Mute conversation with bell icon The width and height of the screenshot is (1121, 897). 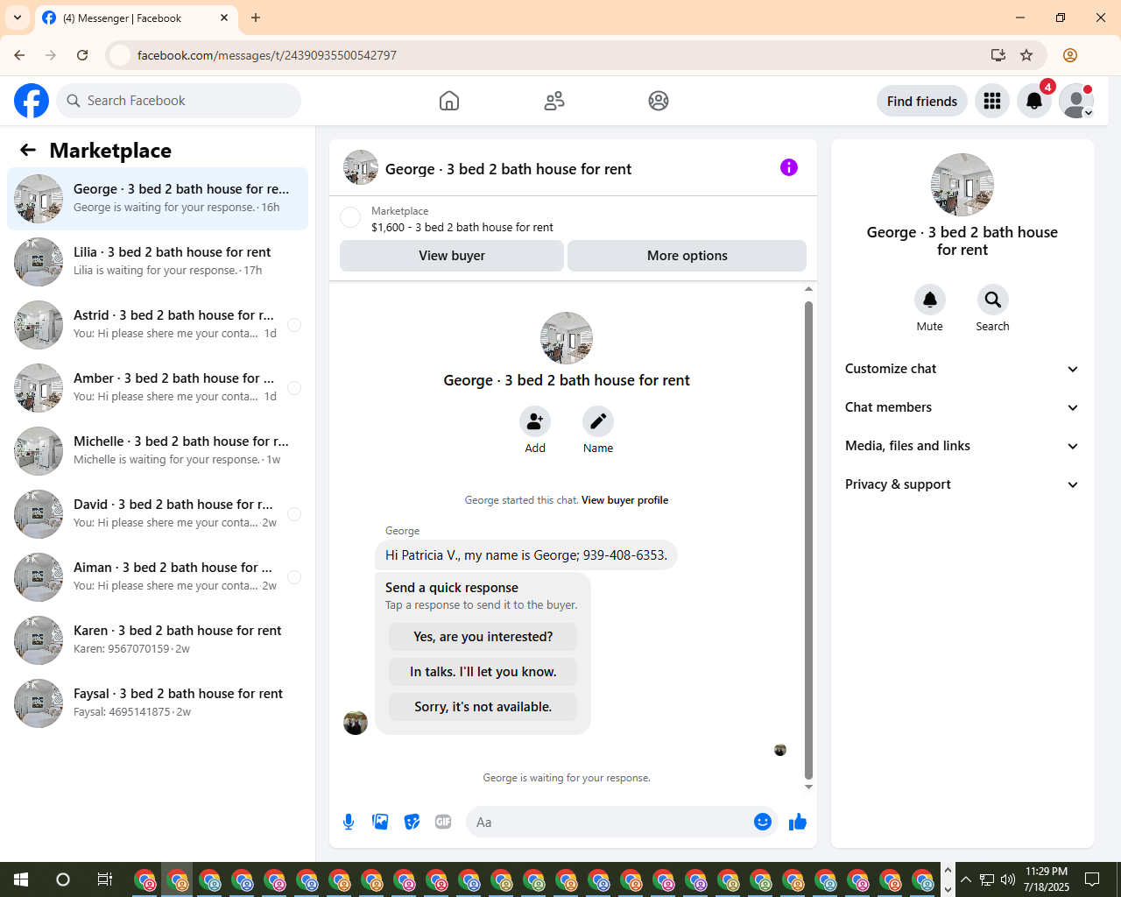click(x=930, y=300)
